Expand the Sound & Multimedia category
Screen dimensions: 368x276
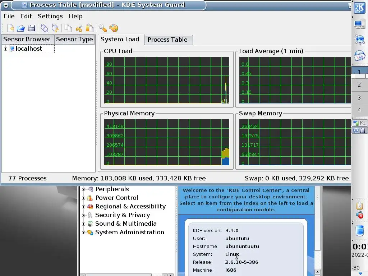tap(83, 224)
